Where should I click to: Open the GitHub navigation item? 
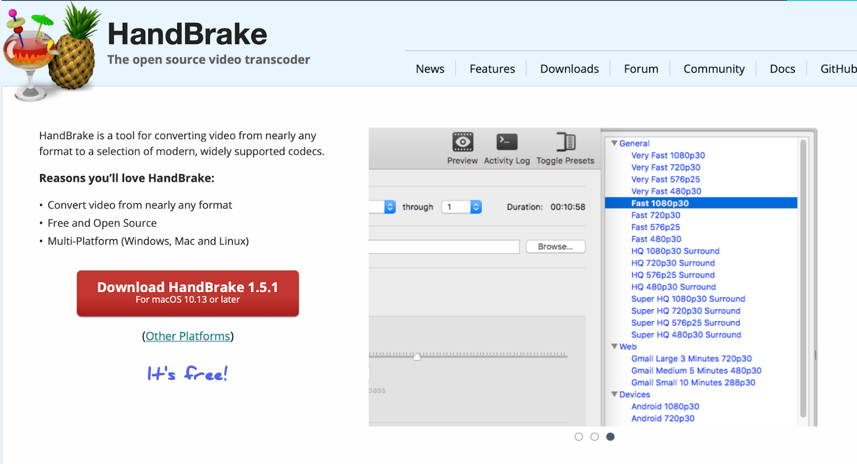click(x=839, y=69)
